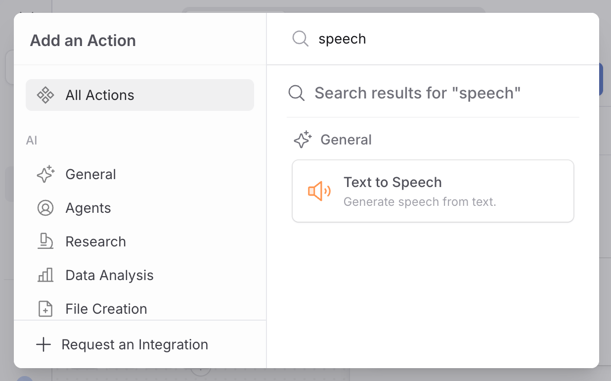The image size is (611, 381).
Task: Click the Research microscope icon
Action: (45, 241)
